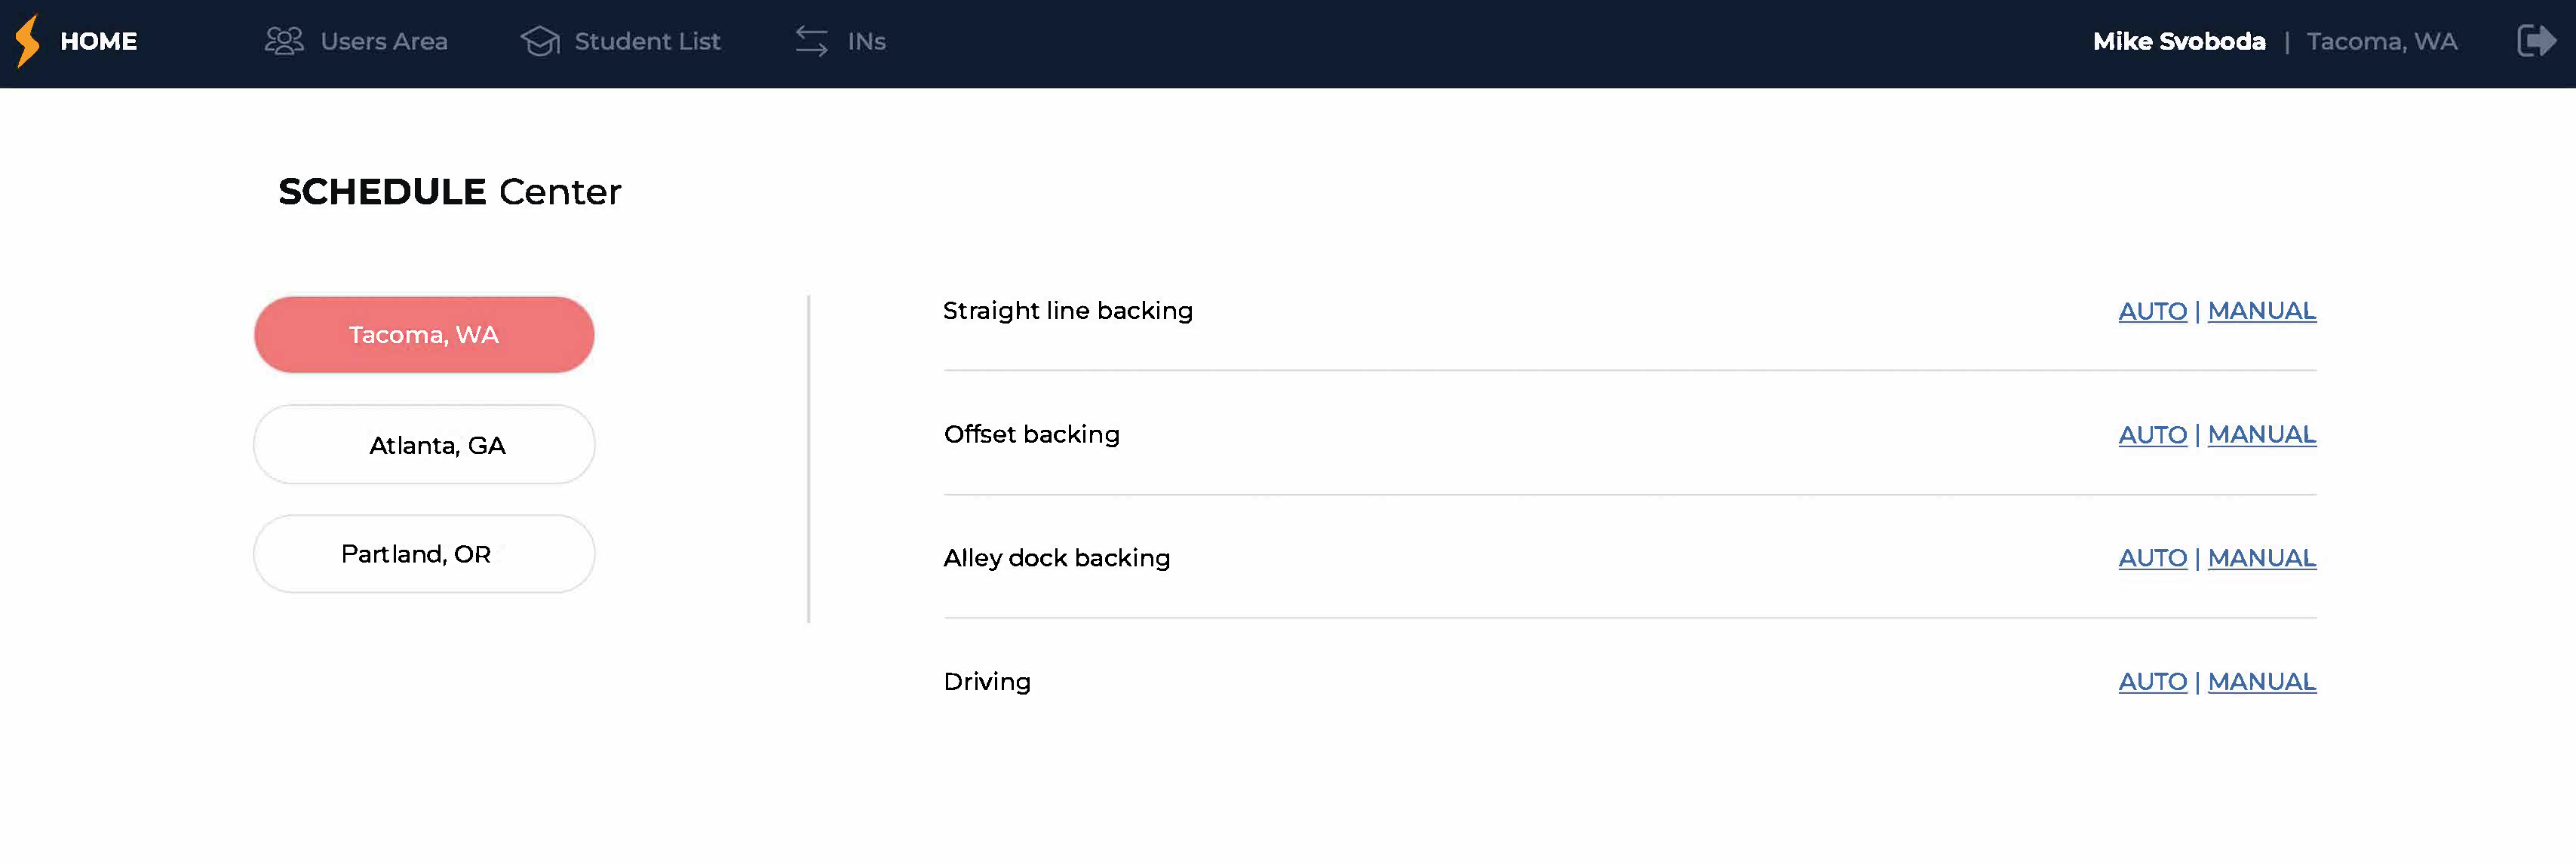The height and width of the screenshot is (865, 2576).
Task: Switch to the Student List section
Action: (x=646, y=41)
